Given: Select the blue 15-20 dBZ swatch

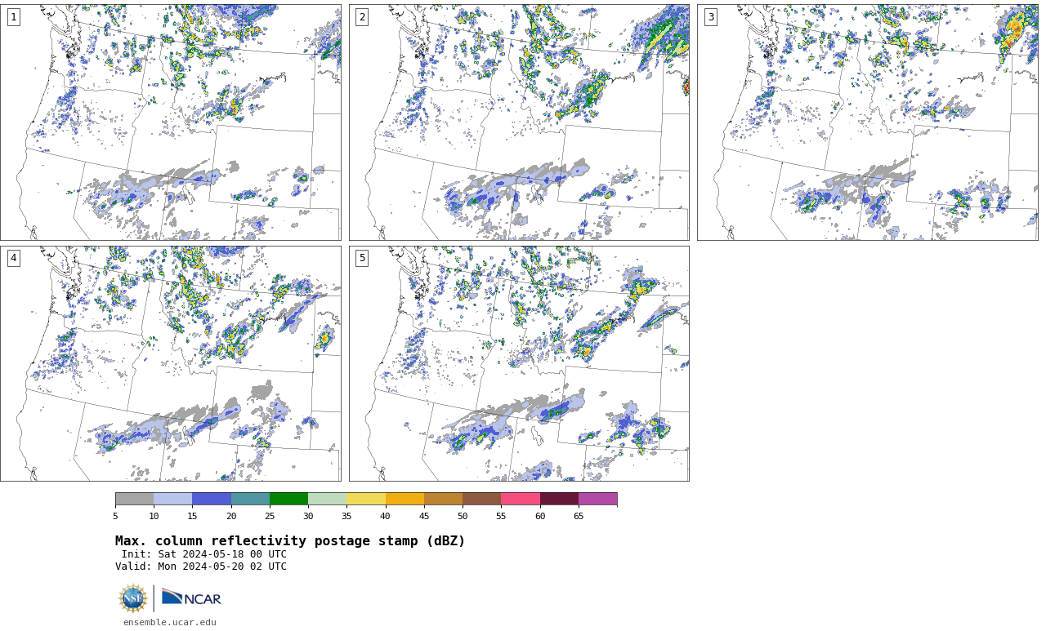Looking at the screenshot, I should pos(212,499).
